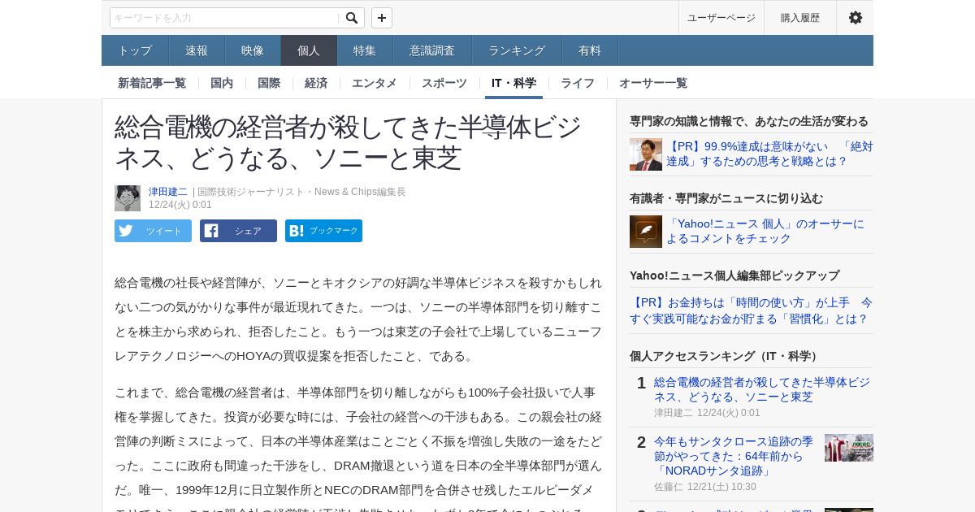Screen dimensions: 975x512
Task: Open Yahoo!ニュース 個人 オーサーコメント link
Action: tap(765, 231)
